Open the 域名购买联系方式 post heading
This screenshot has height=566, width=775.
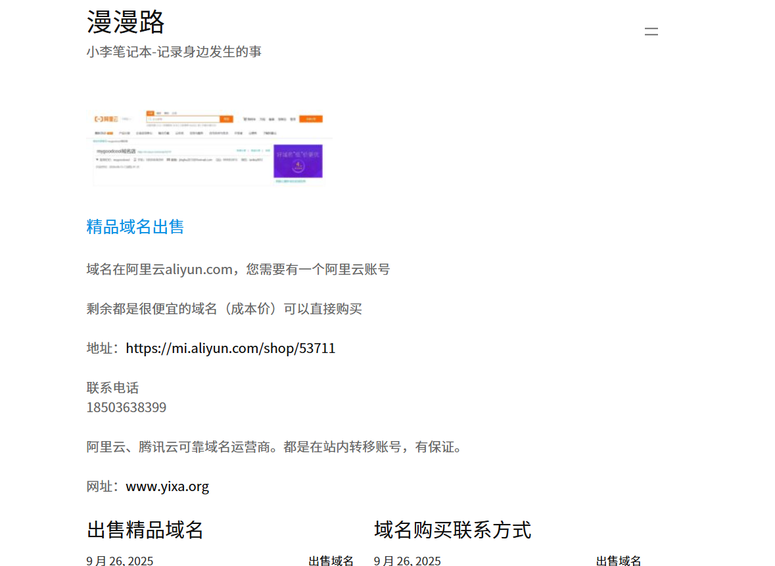[452, 530]
